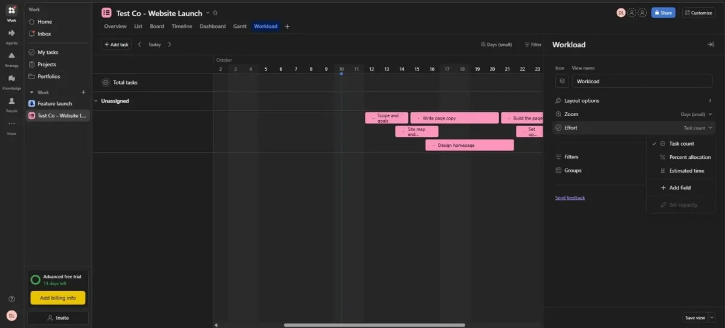725x328 pixels.
Task: Click Save view button
Action: 695,318
